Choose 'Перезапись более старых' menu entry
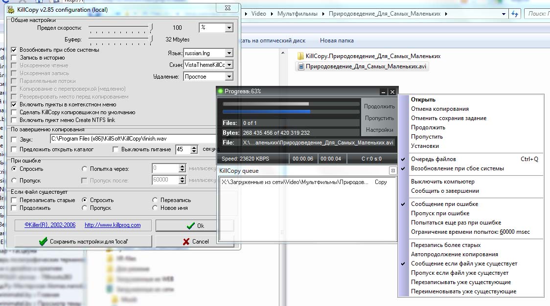Screen dimensions: 550x306 pos(446,245)
